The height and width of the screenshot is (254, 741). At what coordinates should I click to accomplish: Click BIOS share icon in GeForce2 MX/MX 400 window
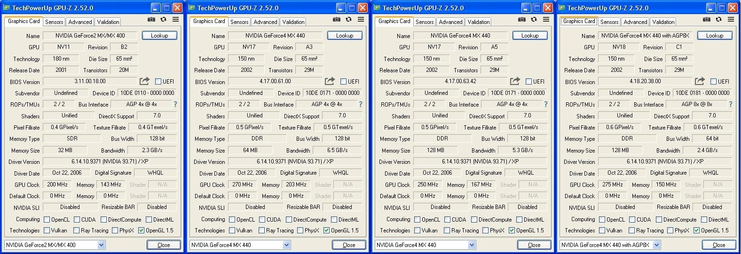[144, 81]
